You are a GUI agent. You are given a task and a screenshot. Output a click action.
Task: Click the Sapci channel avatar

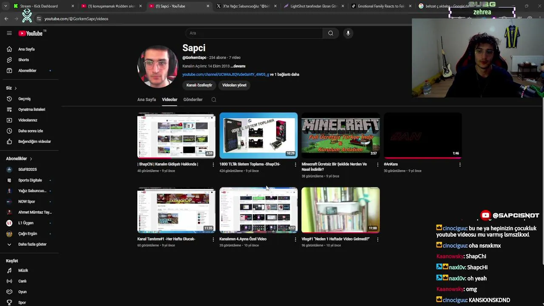coord(157,66)
